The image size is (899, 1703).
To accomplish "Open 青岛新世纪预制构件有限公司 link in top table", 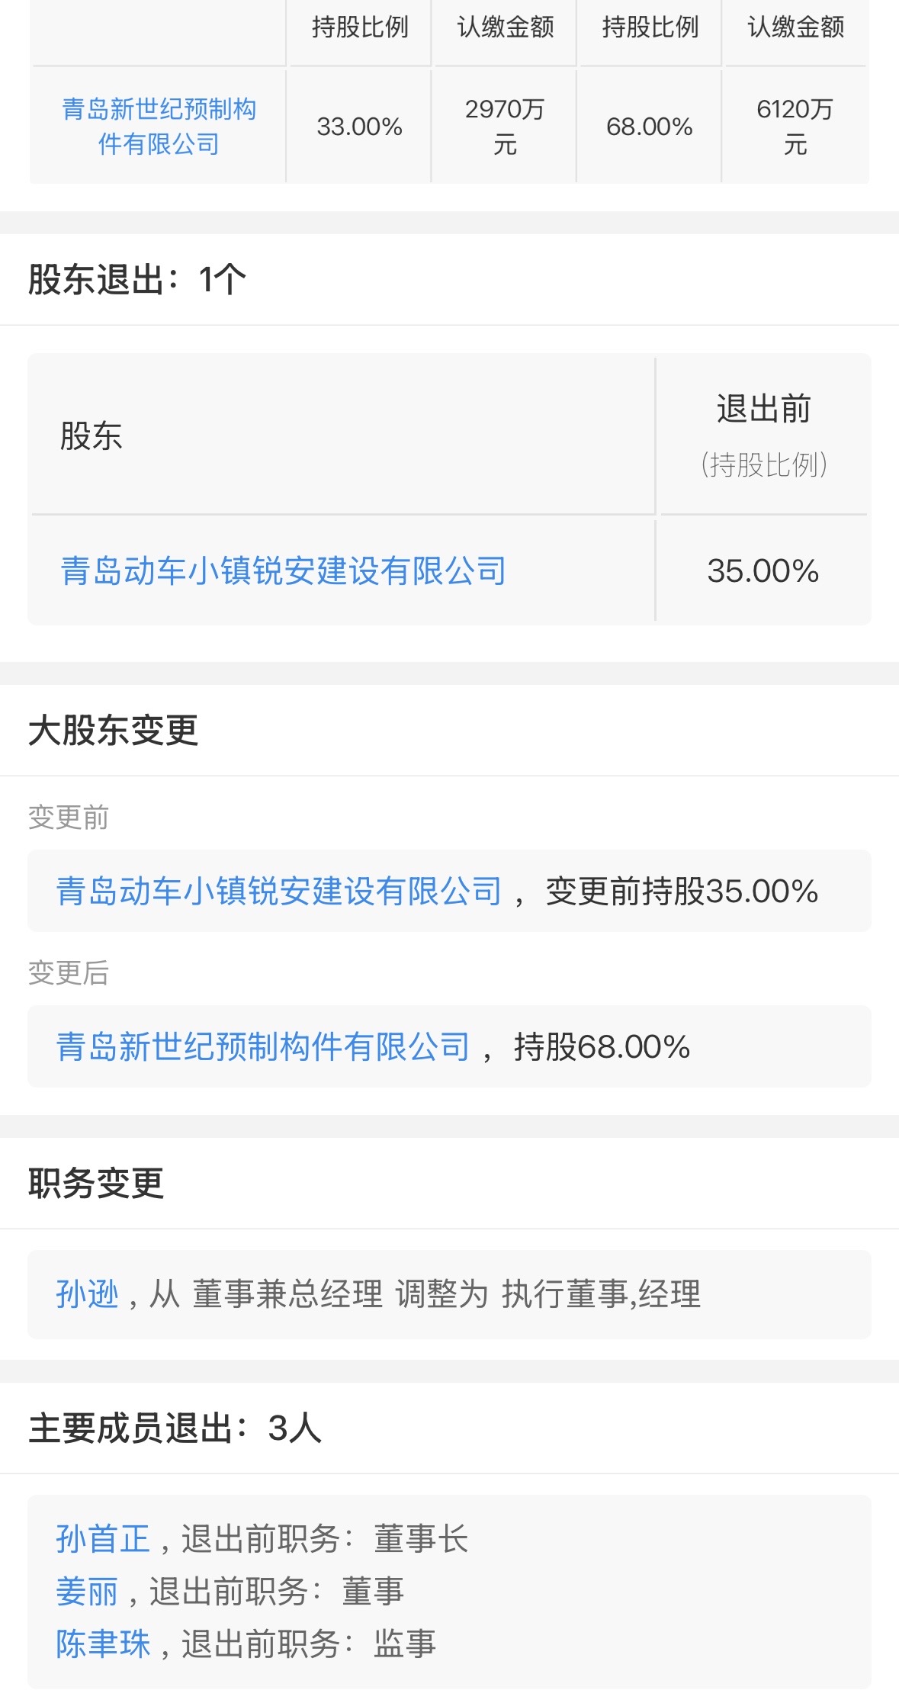I will click(159, 126).
